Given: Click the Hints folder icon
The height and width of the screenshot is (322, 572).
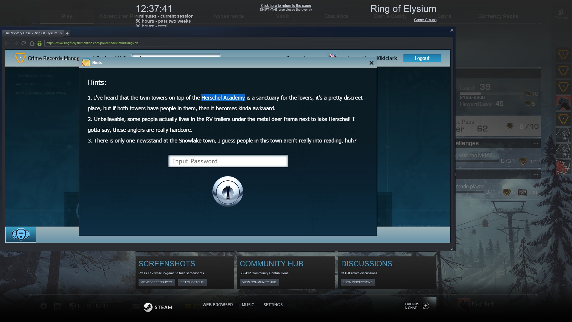Looking at the screenshot, I should pos(86,63).
